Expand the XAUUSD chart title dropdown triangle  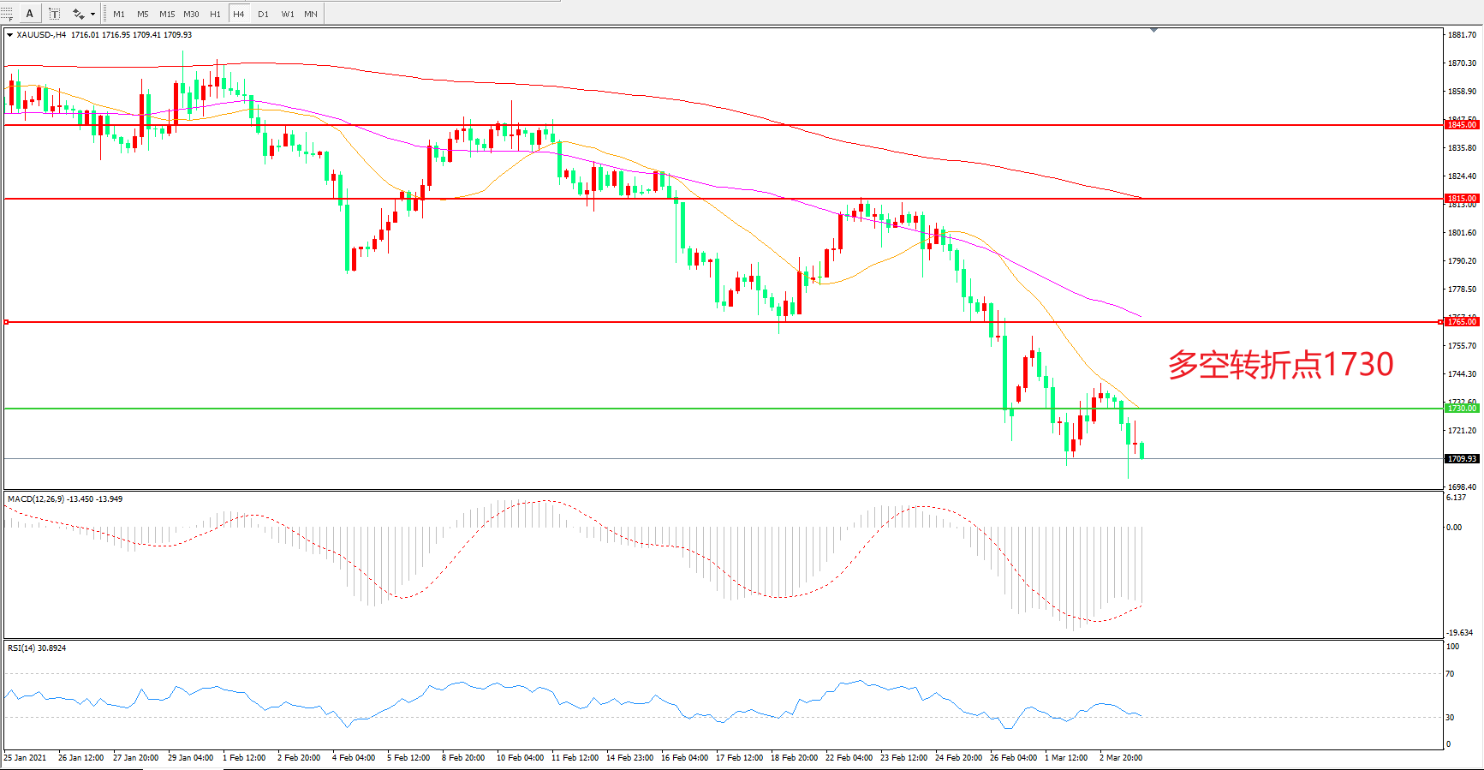point(9,35)
